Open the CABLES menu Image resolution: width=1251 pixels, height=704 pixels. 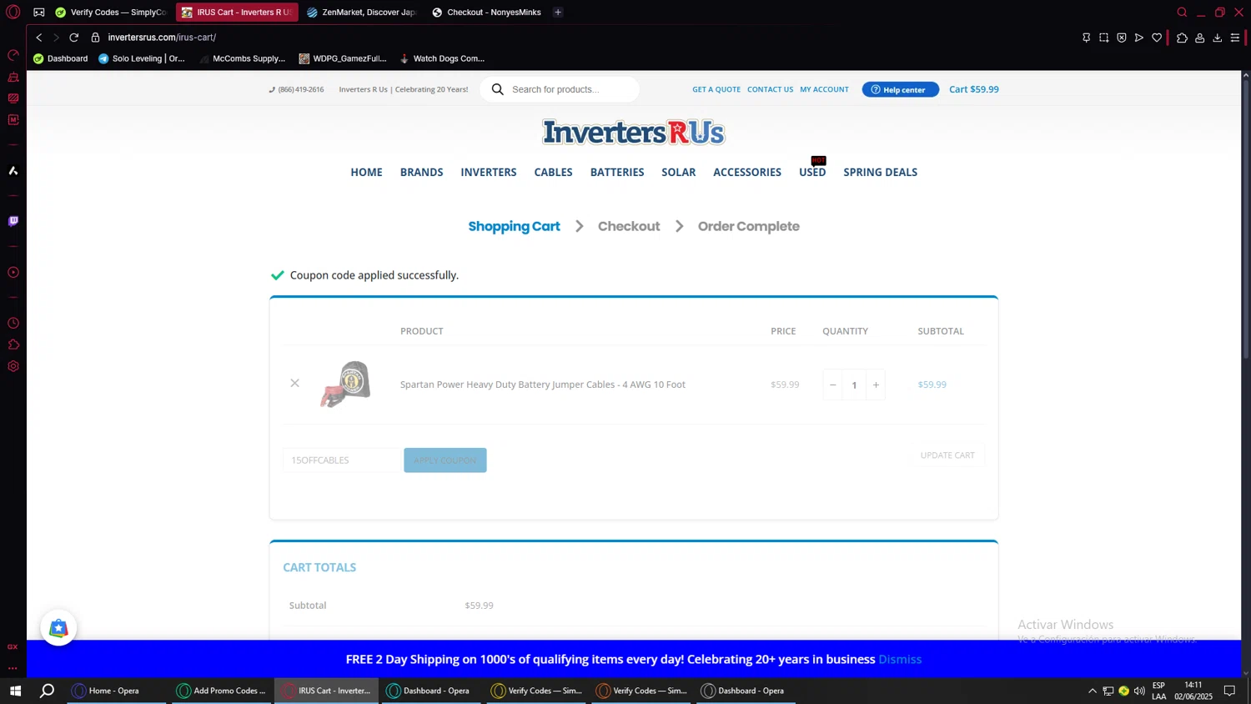pos(553,172)
